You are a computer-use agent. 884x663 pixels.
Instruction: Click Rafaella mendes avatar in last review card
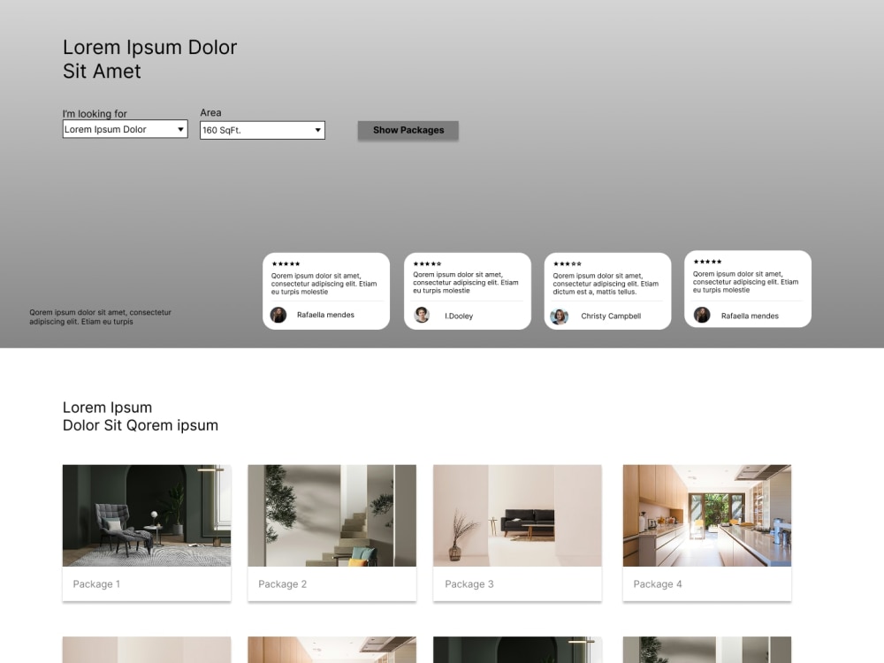(x=701, y=315)
